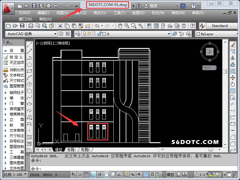
Task: Click the Polygon draw tool
Action: tap(29, 64)
